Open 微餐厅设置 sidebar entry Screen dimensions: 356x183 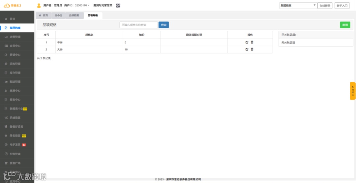pos(17,127)
